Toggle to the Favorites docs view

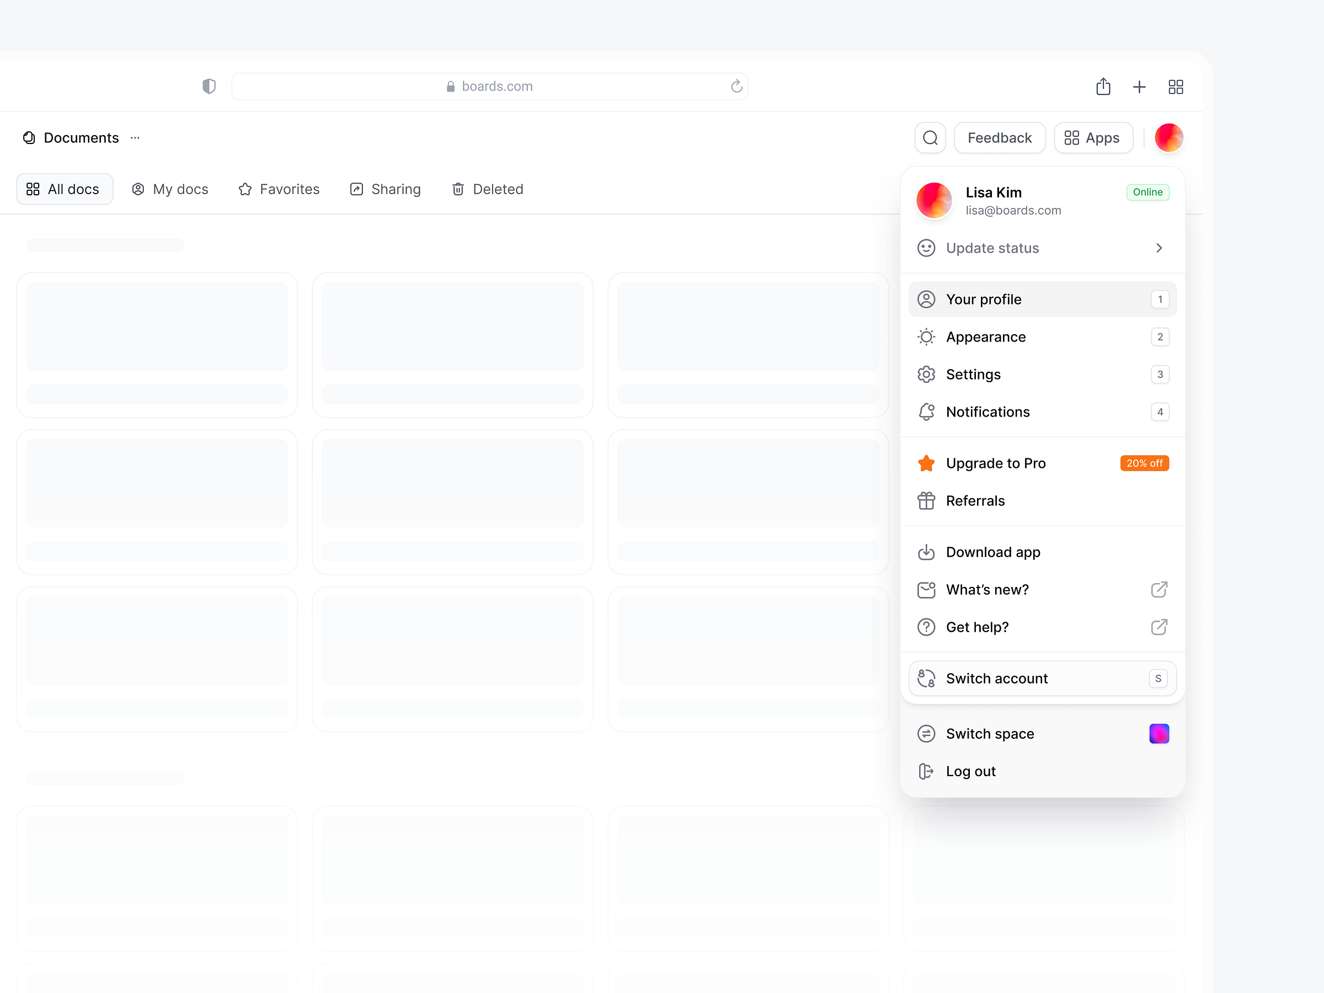[279, 189]
